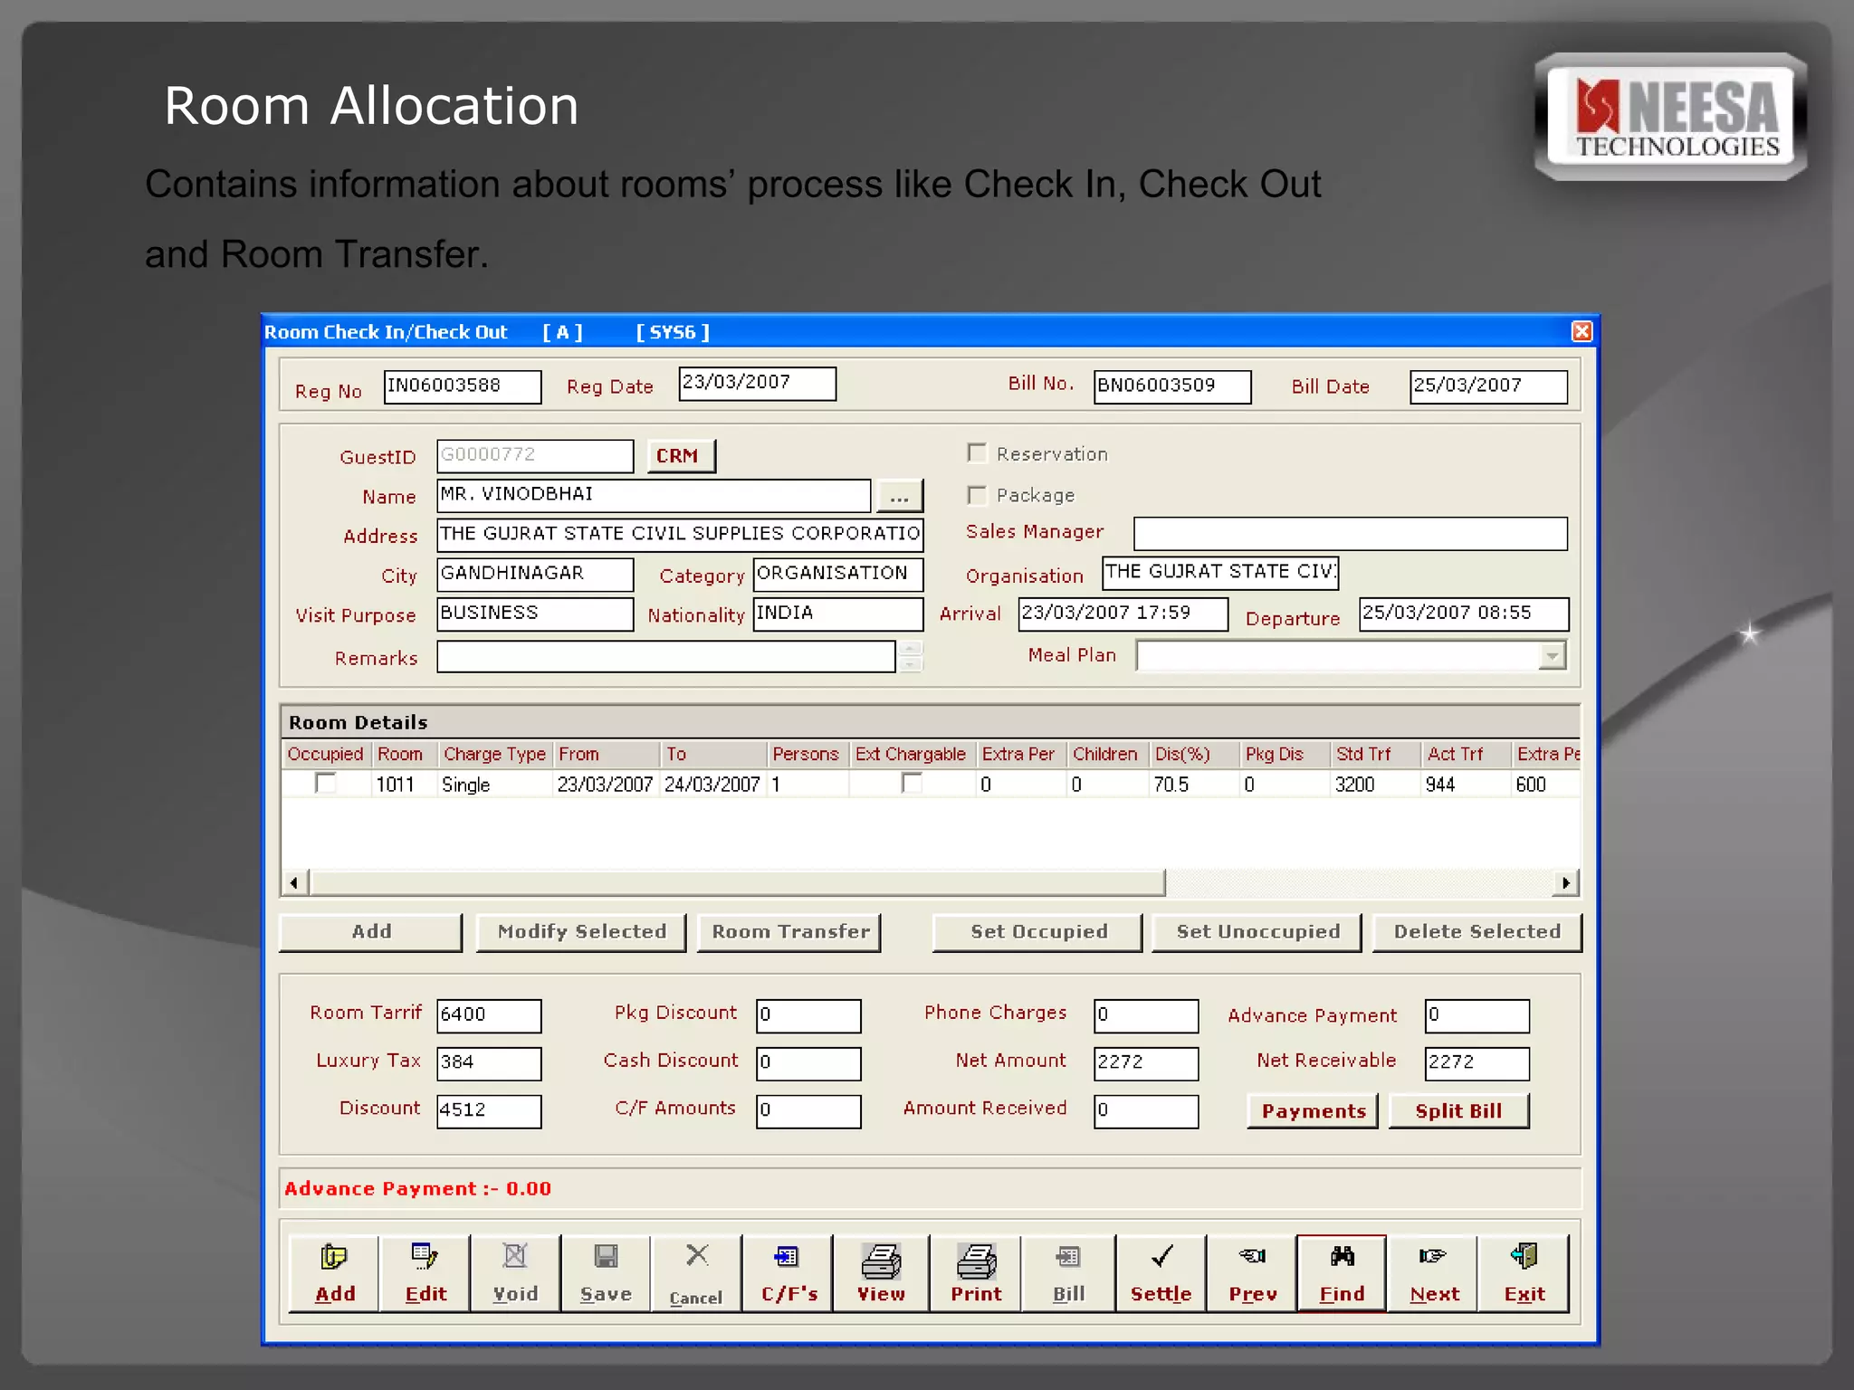Image resolution: width=1854 pixels, height=1390 pixels.
Task: Go to previous record with Prev
Action: pyautogui.click(x=1252, y=1272)
